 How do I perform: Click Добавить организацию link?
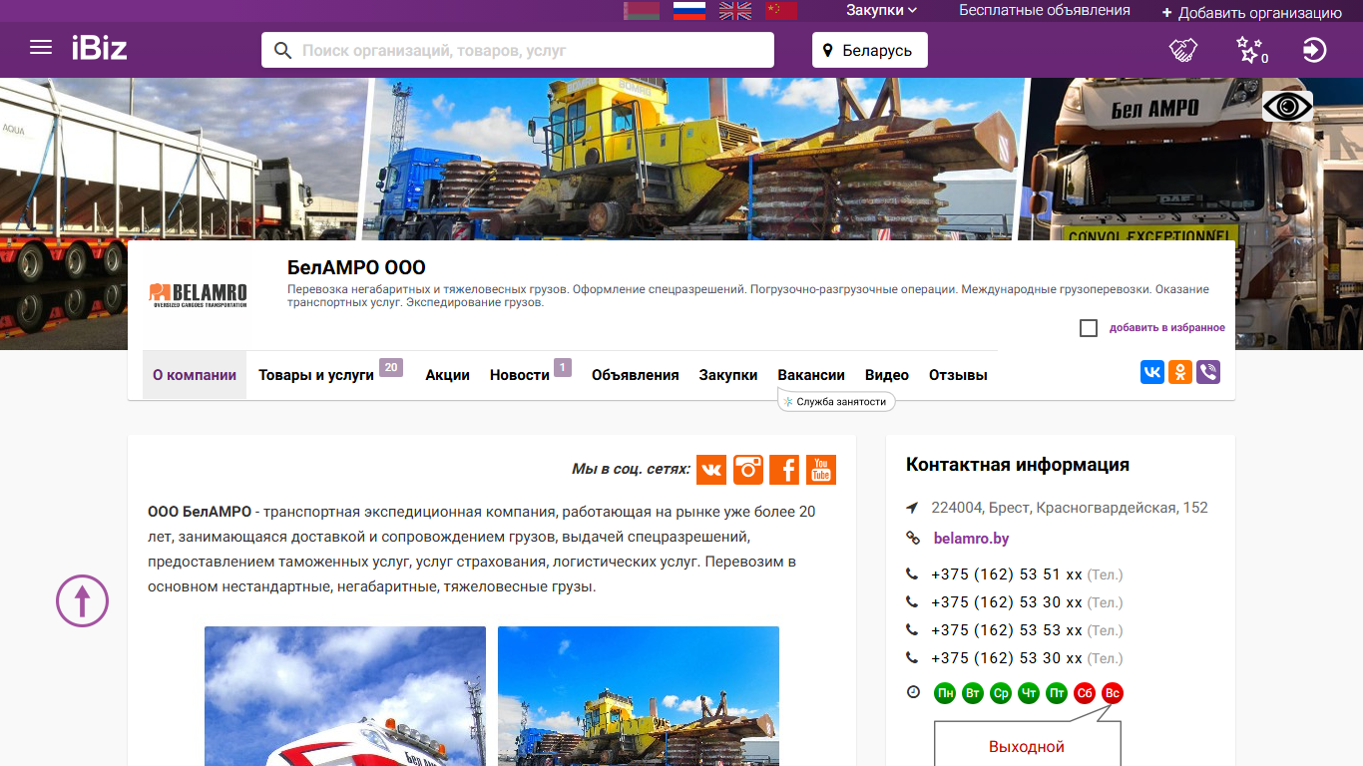[x=1260, y=13]
